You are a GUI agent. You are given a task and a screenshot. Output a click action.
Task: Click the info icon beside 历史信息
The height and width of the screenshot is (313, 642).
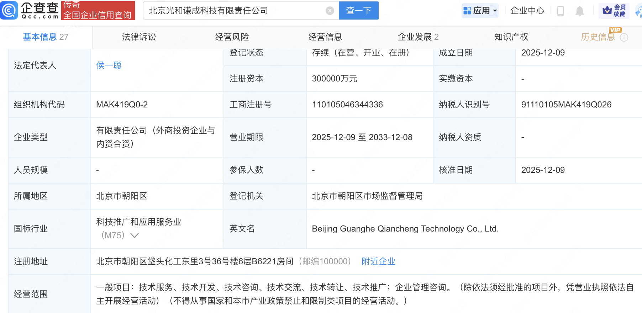coord(624,37)
